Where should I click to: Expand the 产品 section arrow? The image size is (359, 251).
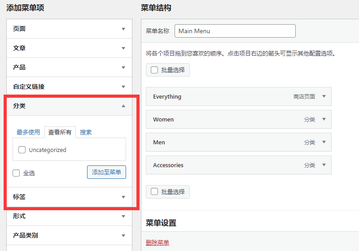tap(123, 68)
